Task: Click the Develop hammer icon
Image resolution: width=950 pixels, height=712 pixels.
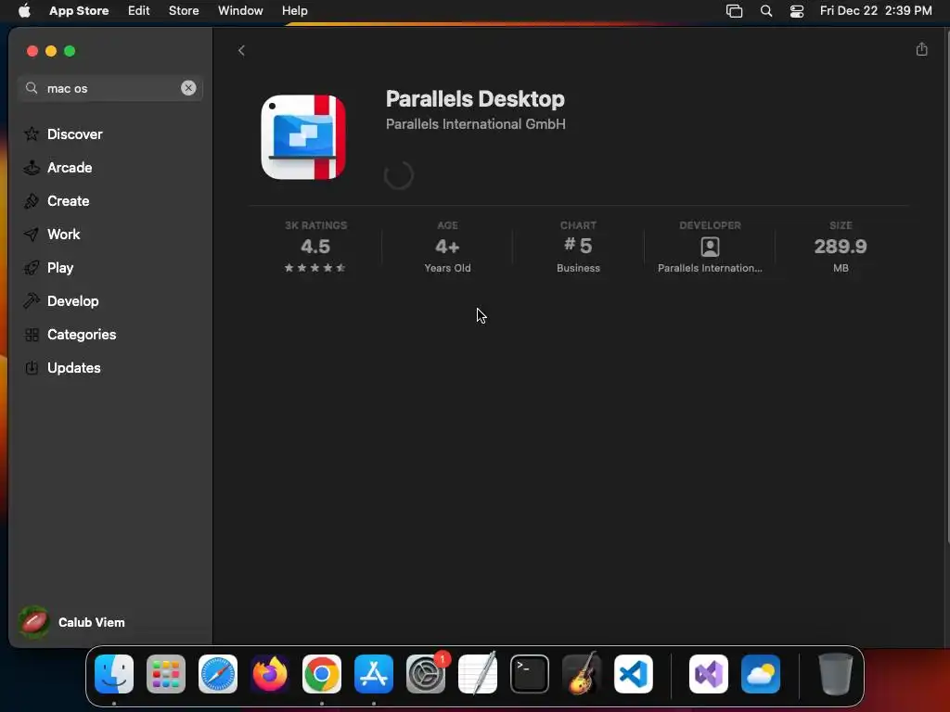Action: tap(32, 301)
